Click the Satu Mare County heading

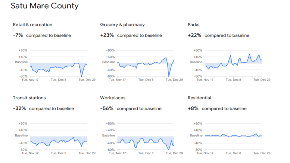45,6
